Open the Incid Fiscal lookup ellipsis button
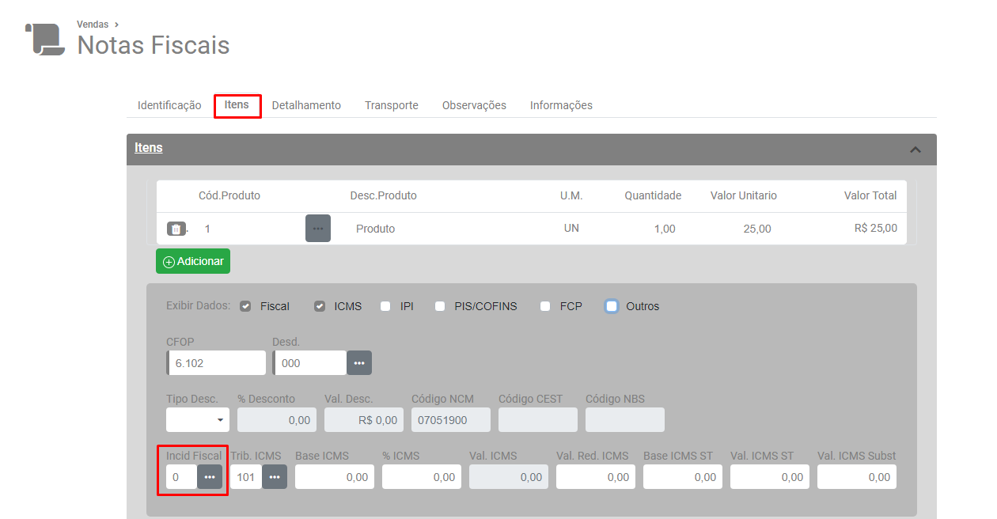 [x=210, y=477]
